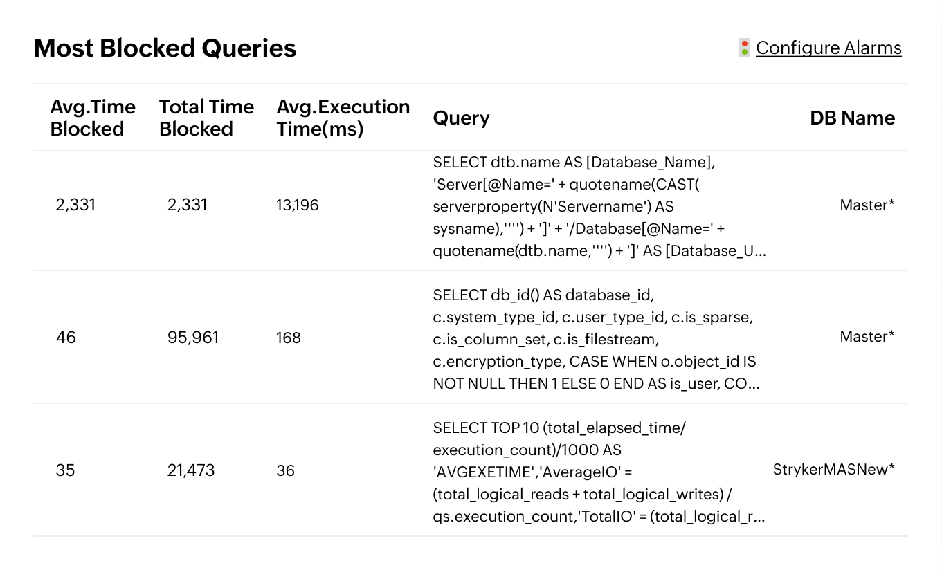
Task: Click the 35 avg time blocked value
Action: tap(65, 470)
